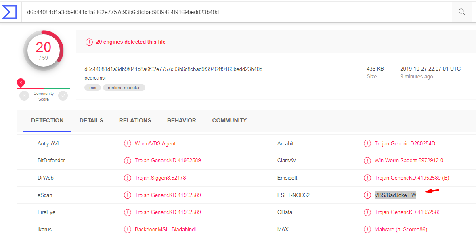Open the RELATIONS tab
Screen dimensions: 476x241
pyautogui.click(x=135, y=120)
